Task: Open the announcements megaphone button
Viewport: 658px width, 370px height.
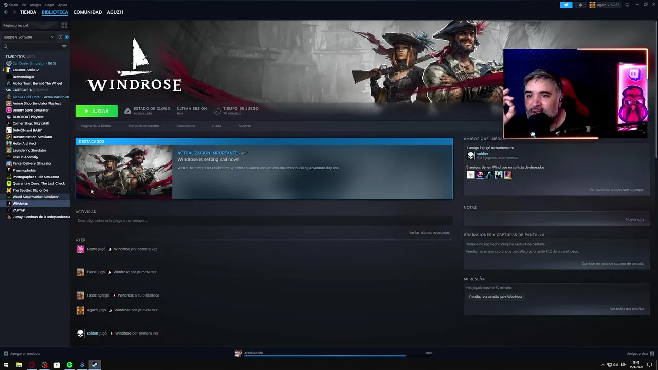Action: tap(566, 5)
